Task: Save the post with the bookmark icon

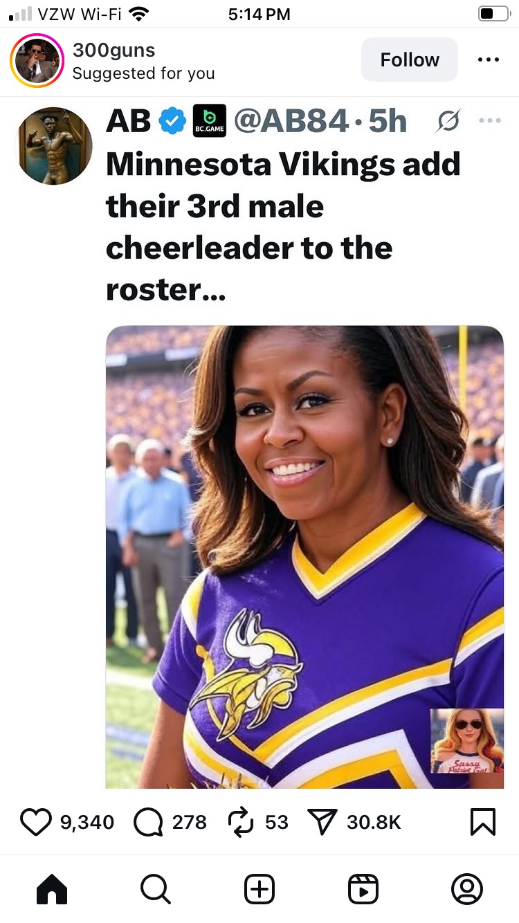Action: pos(482,822)
